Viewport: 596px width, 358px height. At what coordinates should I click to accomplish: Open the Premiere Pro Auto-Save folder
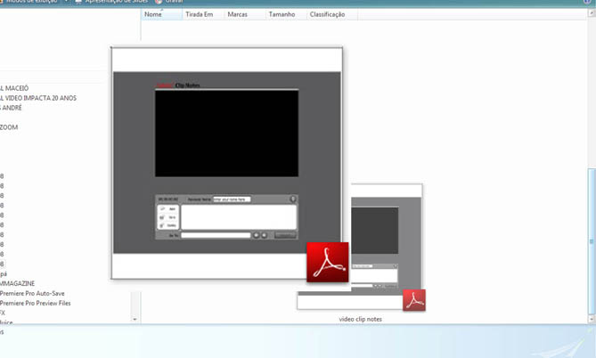click(x=33, y=293)
